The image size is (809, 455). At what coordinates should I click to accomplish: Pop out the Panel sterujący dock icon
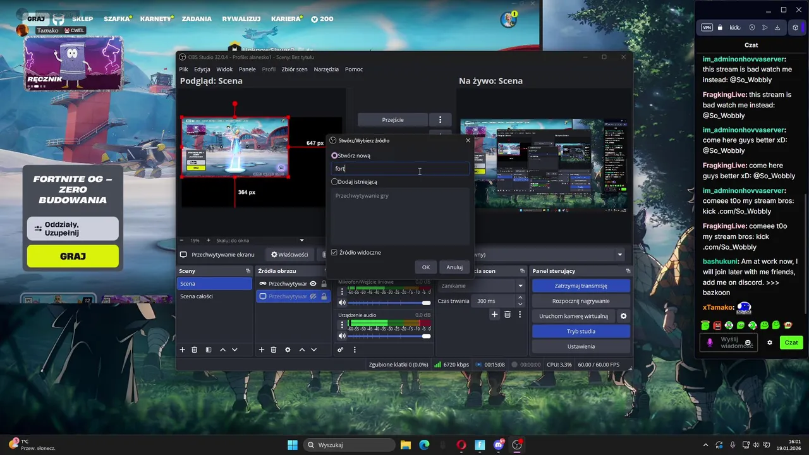[628, 271]
